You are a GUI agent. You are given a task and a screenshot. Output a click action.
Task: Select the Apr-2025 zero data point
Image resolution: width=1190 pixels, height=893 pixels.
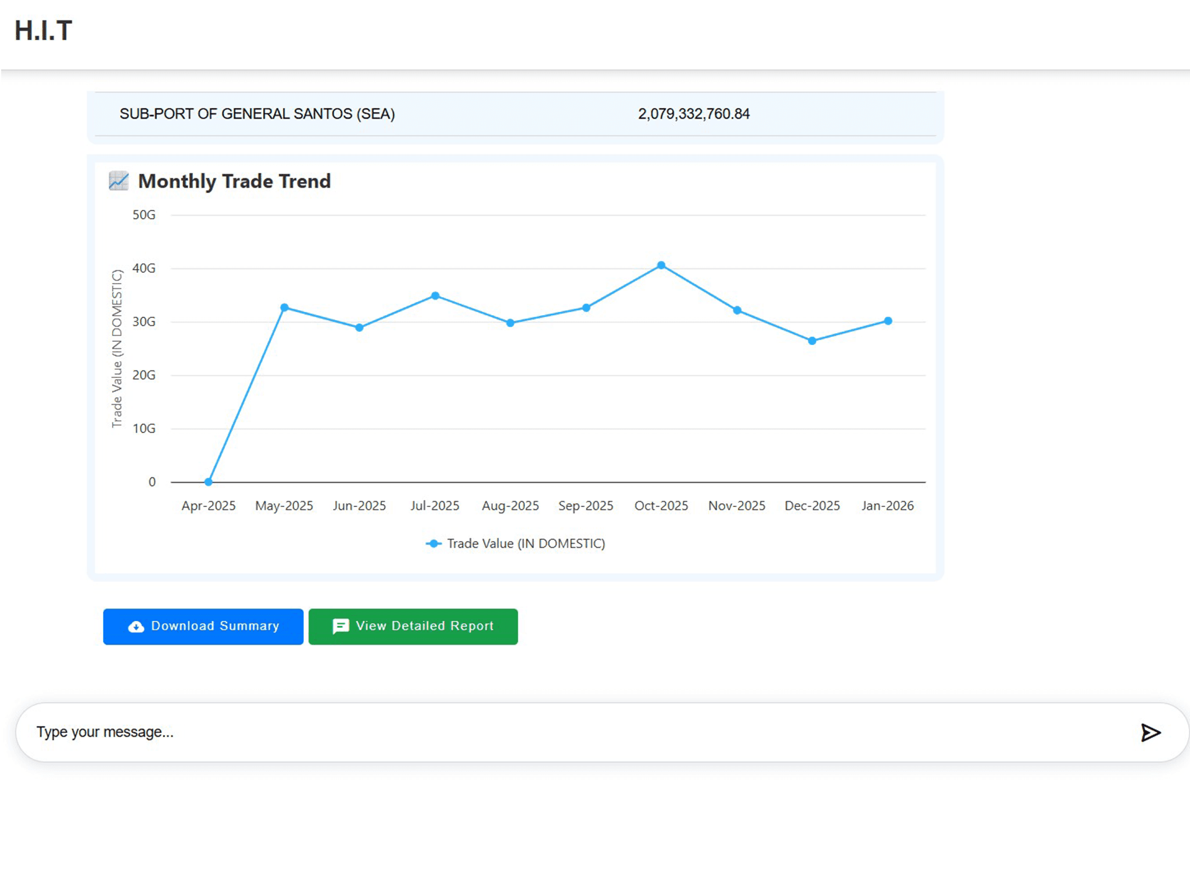click(209, 481)
